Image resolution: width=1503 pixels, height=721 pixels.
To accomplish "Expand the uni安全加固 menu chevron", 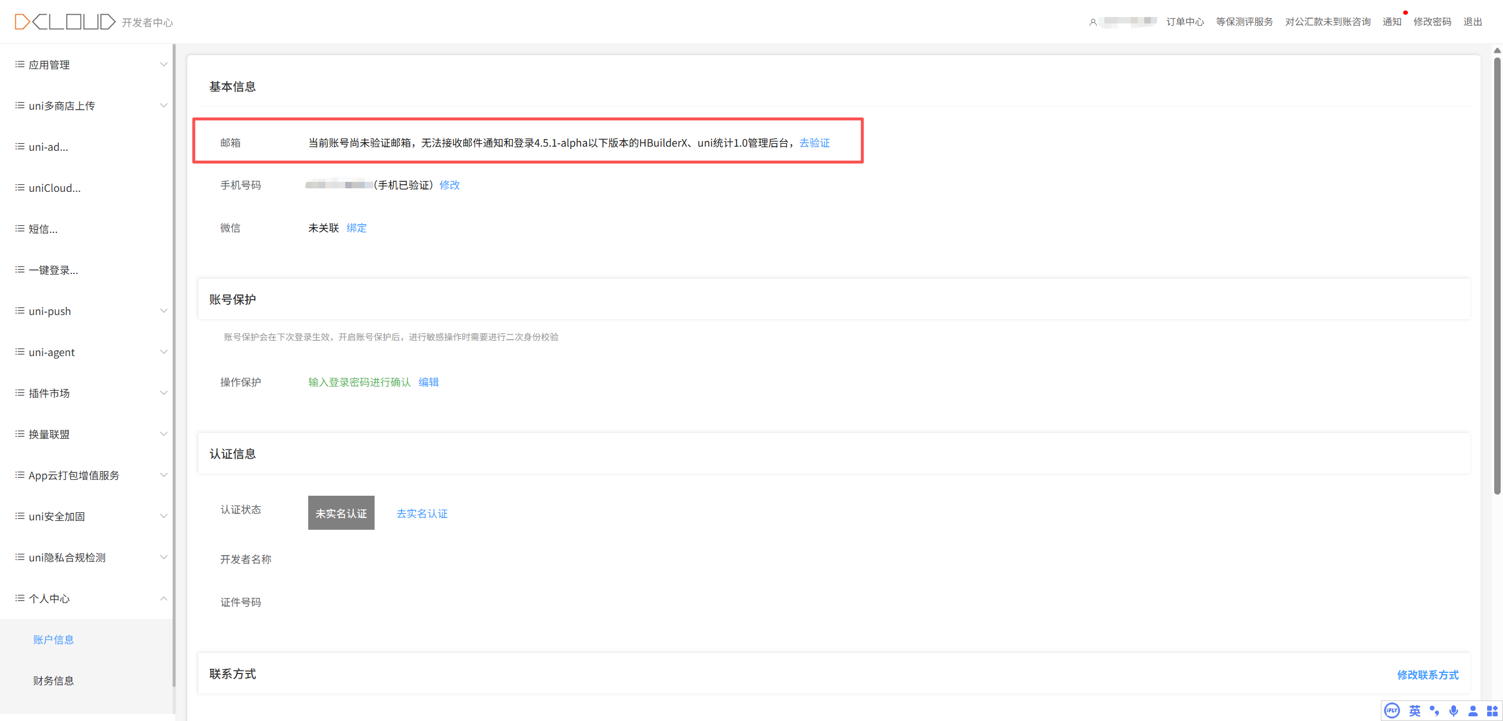I will (164, 516).
